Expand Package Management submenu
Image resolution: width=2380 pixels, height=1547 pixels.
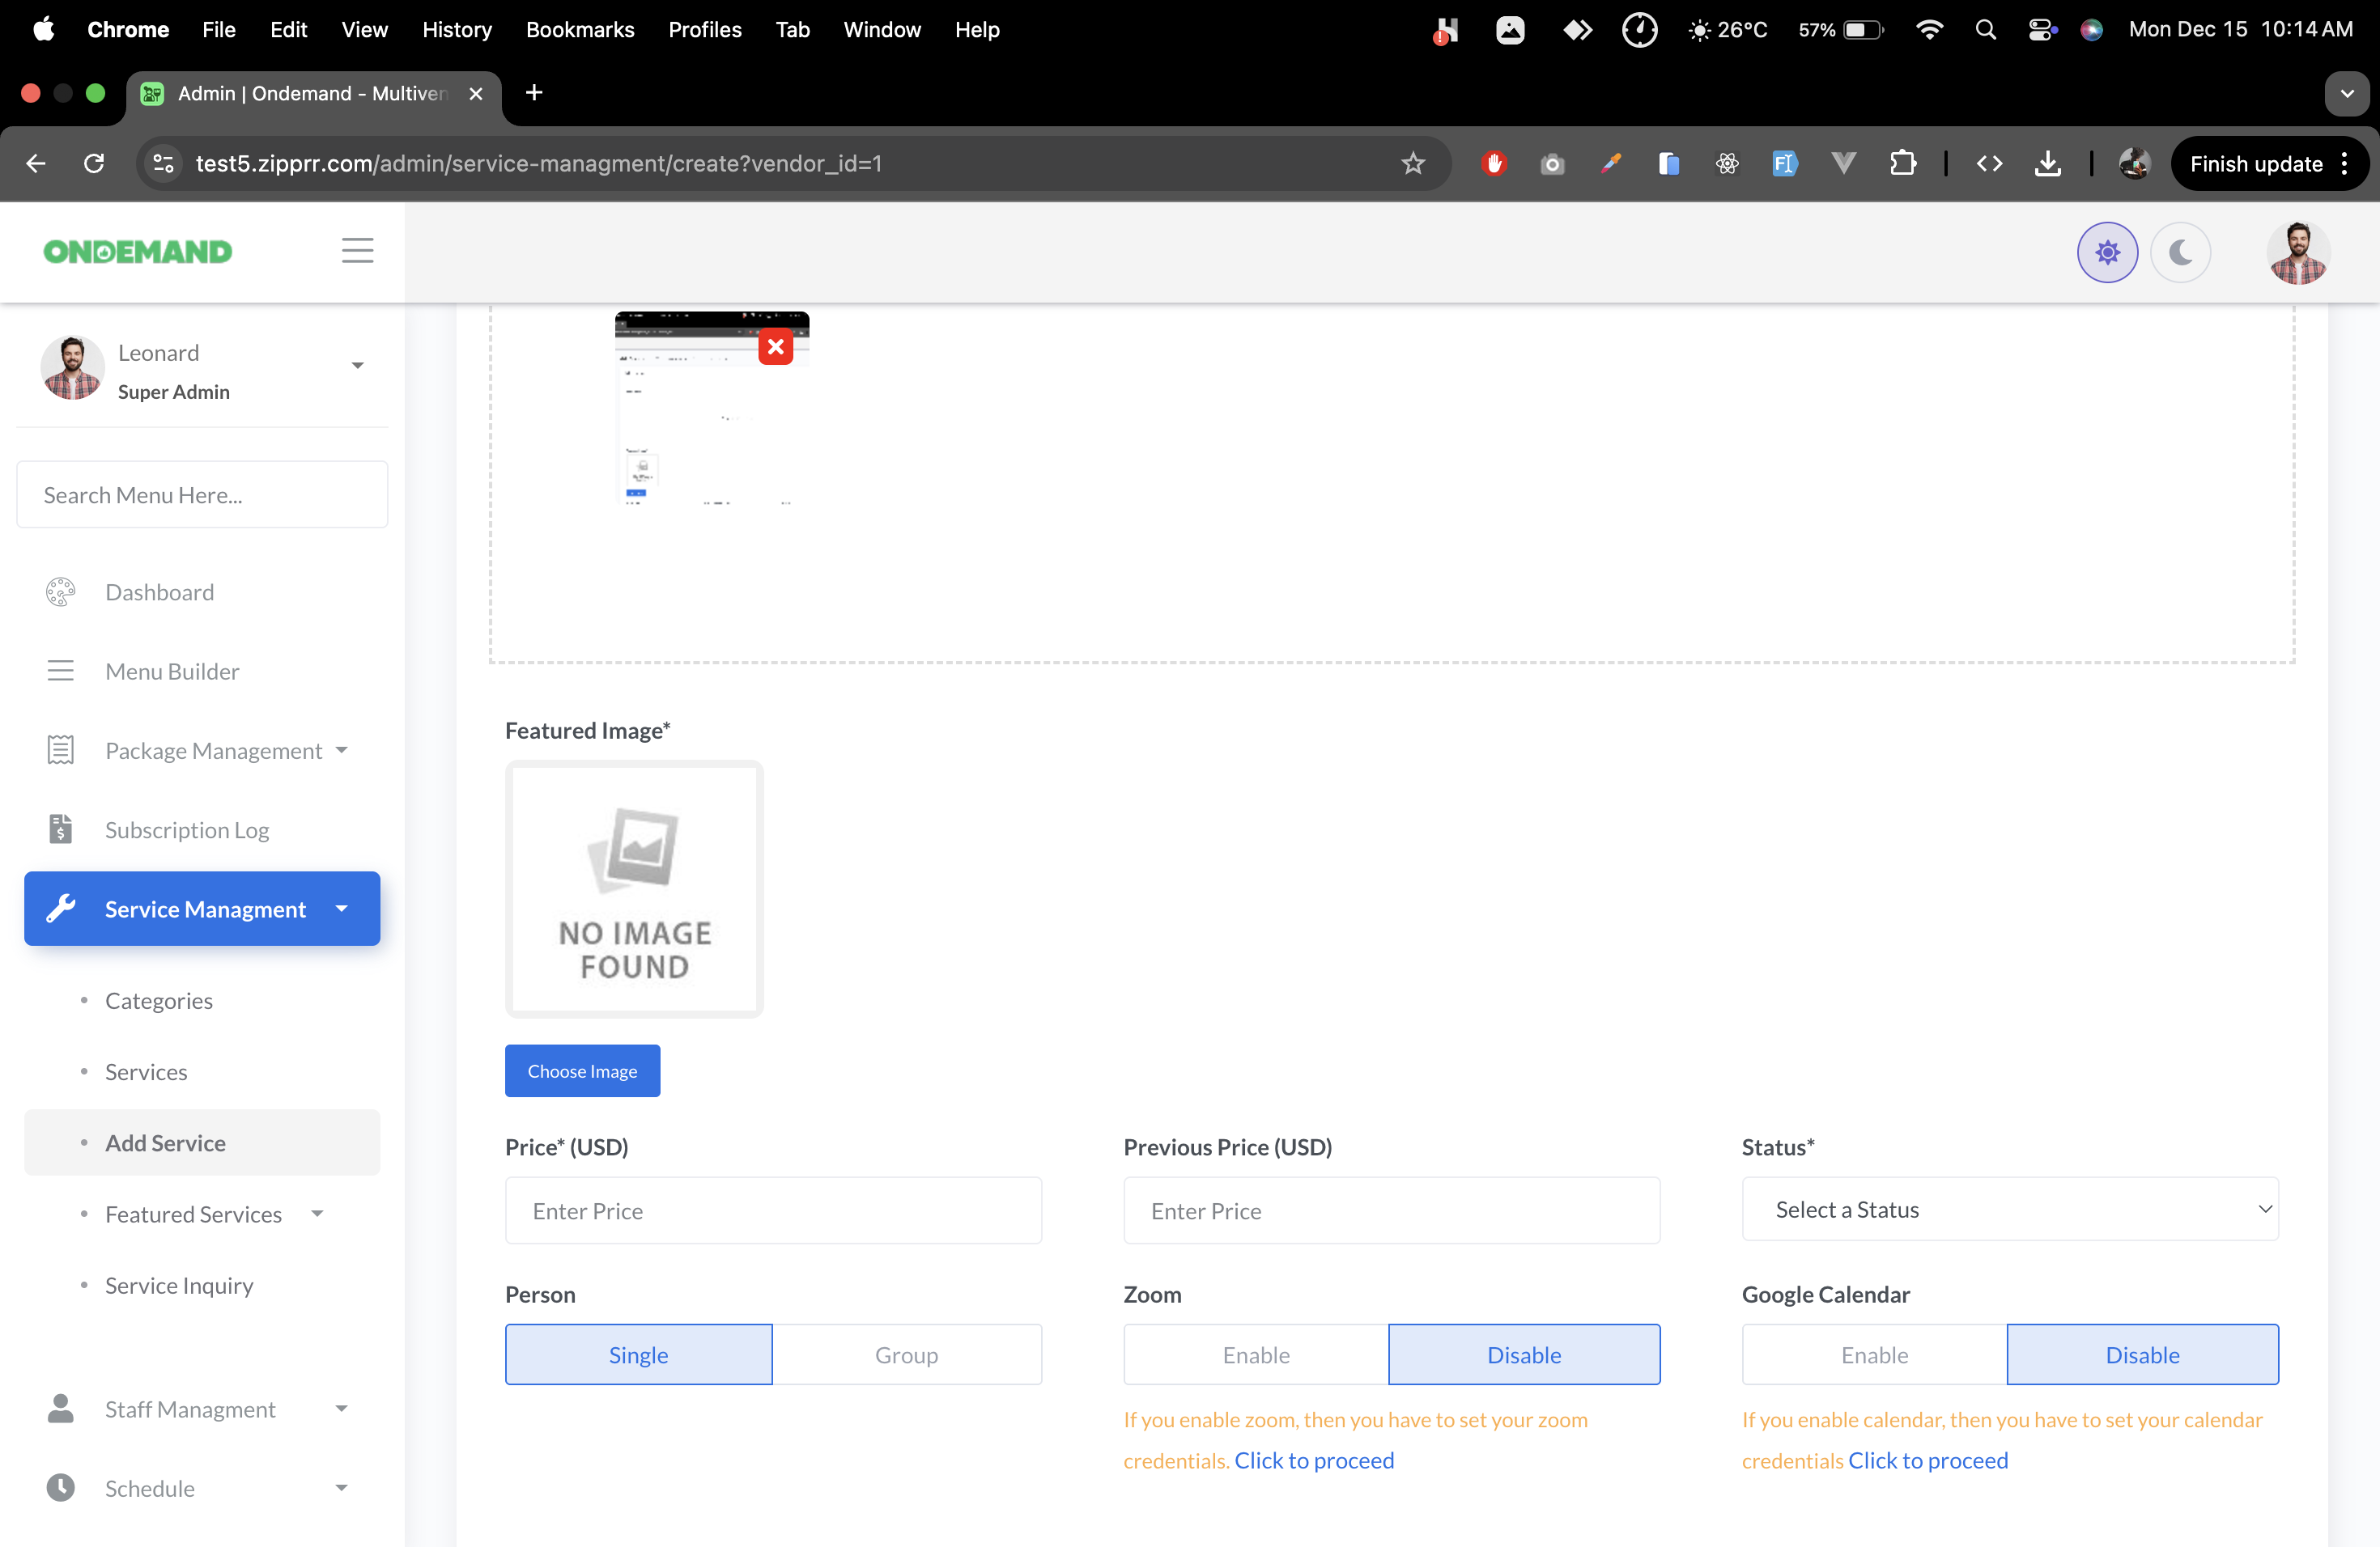pyautogui.click(x=214, y=749)
